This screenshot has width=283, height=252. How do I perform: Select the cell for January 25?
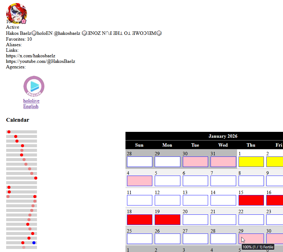coord(140,239)
